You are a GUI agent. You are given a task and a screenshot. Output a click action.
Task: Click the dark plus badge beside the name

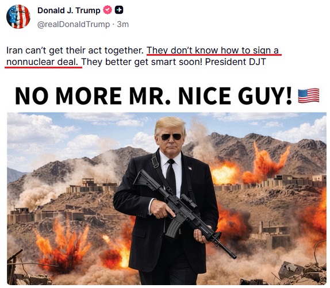119,10
